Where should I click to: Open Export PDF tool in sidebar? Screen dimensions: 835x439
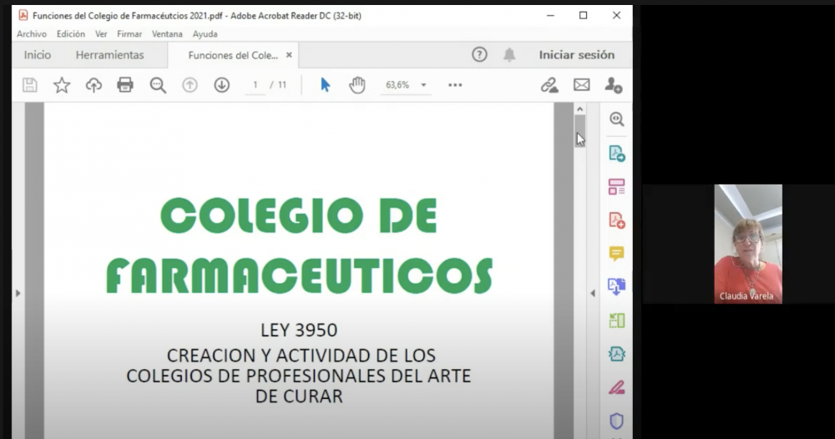coord(617,154)
